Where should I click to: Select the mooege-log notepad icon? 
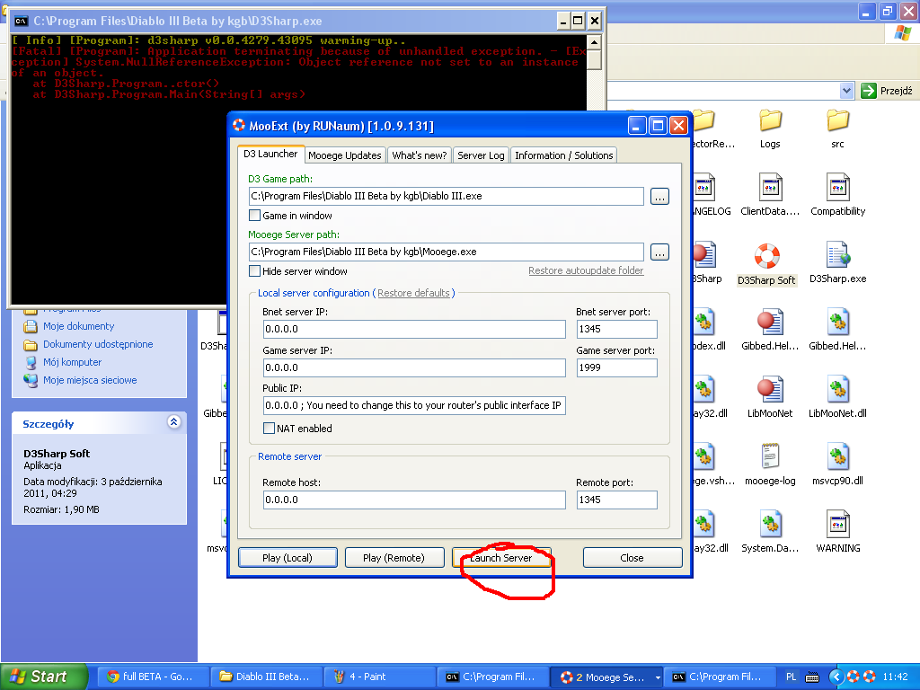(770, 456)
